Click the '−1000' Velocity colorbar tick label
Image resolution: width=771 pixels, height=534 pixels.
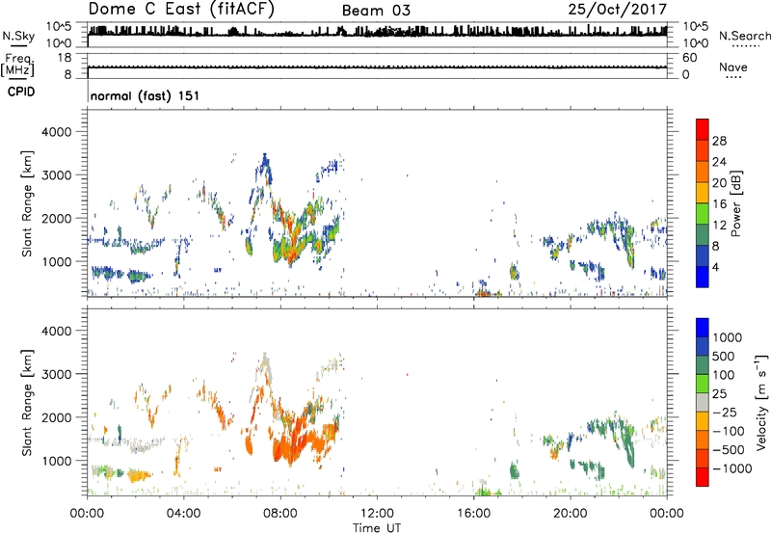point(732,468)
